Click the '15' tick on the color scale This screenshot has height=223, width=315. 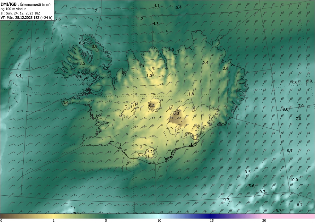(x=212, y=221)
